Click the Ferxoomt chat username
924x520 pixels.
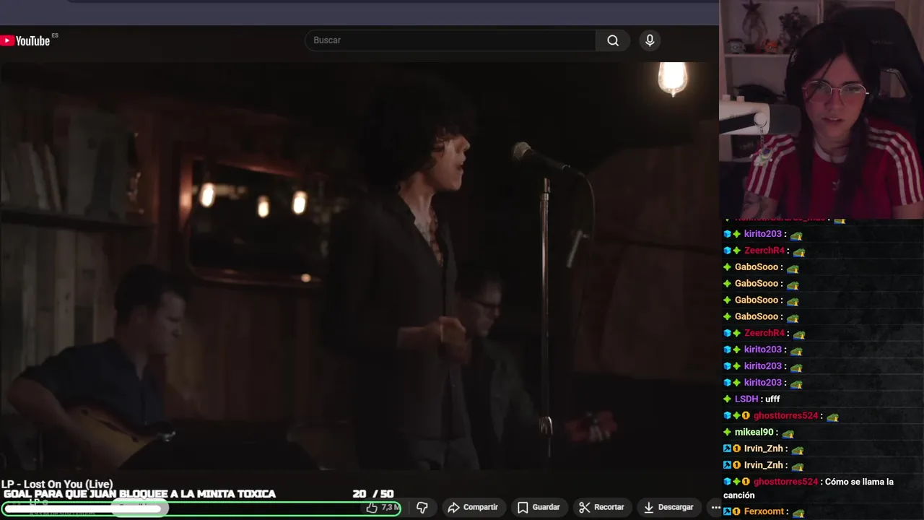coord(764,511)
